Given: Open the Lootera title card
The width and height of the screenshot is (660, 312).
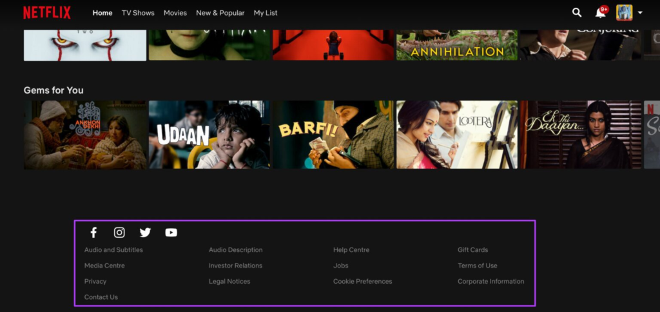Looking at the screenshot, I should point(456,135).
